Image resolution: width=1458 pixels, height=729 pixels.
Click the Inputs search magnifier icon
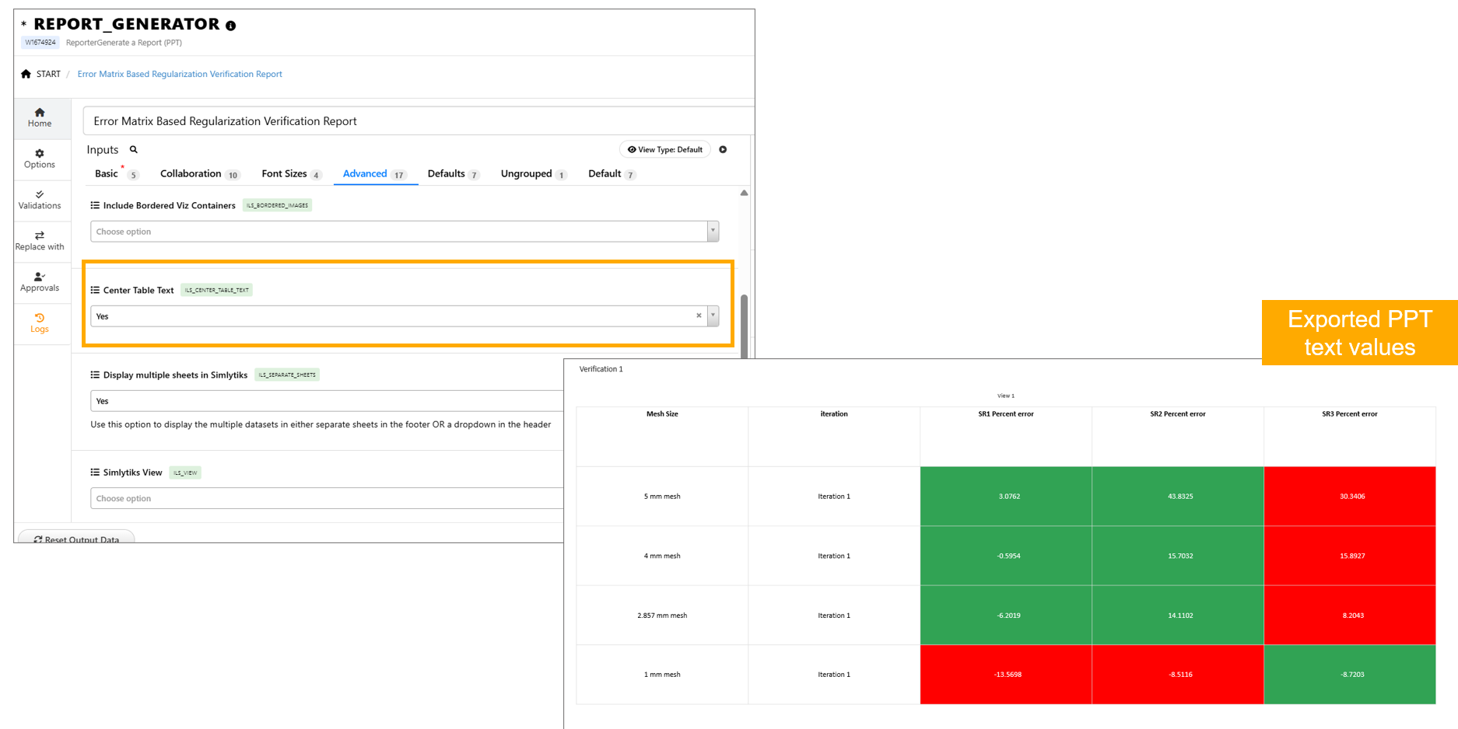tap(134, 150)
